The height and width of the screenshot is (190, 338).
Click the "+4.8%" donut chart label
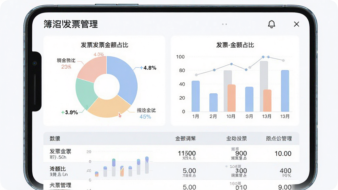148,68
